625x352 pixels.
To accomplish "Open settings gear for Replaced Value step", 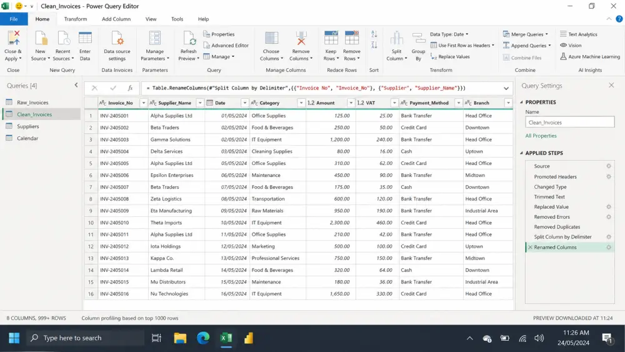I will [x=609, y=207].
